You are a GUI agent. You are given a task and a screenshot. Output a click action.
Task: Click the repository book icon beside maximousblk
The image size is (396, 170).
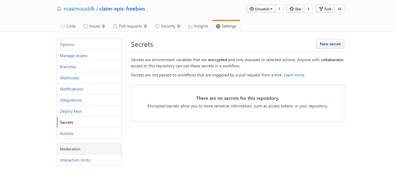pos(59,9)
